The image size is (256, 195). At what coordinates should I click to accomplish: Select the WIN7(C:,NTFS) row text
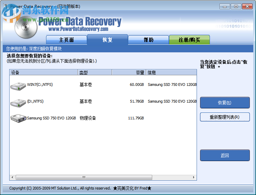click(40, 84)
